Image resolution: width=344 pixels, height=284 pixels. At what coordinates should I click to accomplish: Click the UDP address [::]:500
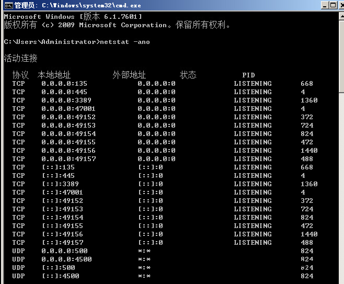[x=59, y=268]
